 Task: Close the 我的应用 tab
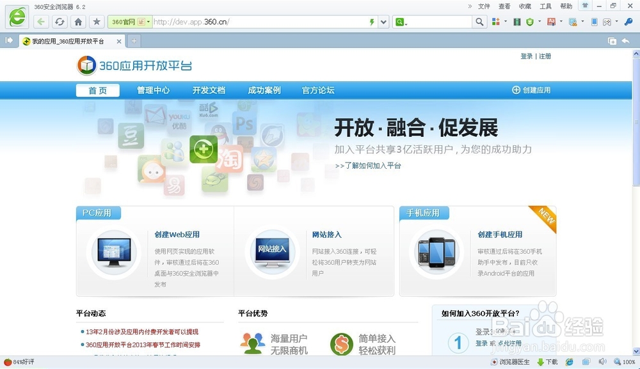coord(119,41)
